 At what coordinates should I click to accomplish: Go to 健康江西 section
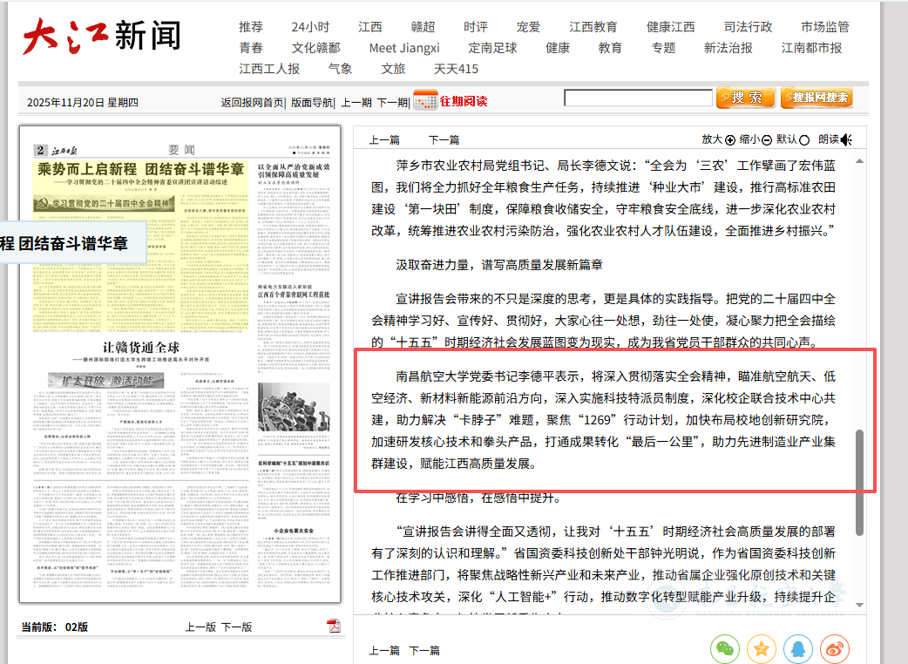(670, 27)
